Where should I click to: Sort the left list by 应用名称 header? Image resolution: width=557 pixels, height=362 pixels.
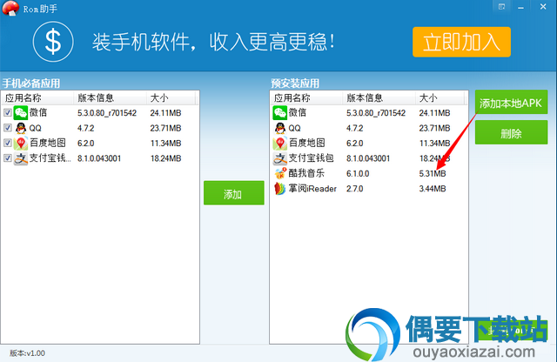tap(37, 97)
